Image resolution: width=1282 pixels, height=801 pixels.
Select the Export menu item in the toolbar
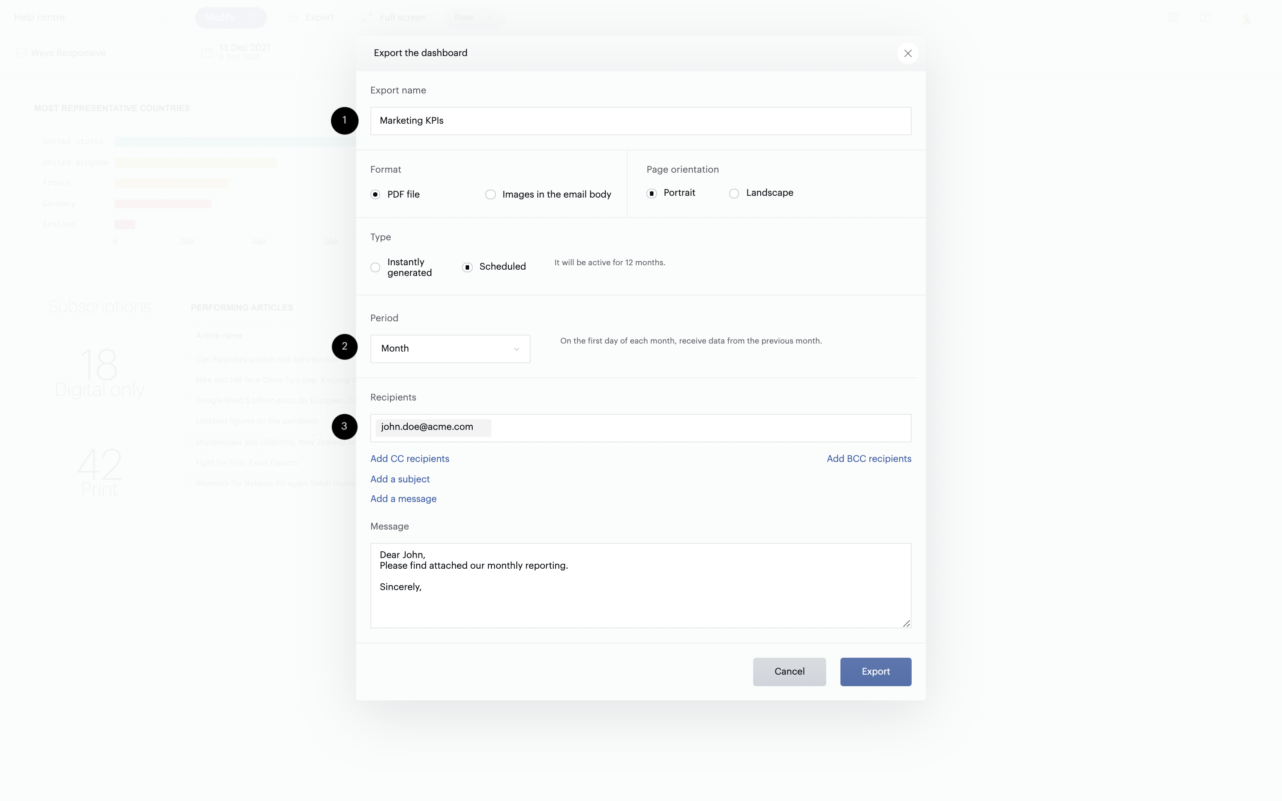pyautogui.click(x=319, y=17)
